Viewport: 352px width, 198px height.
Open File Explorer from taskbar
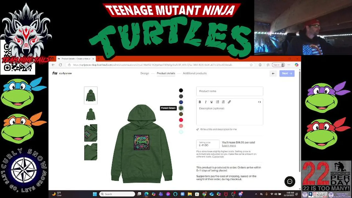190,194
